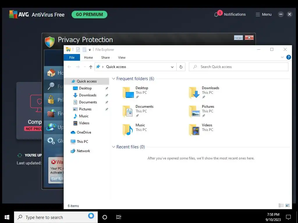
Task: Collapse the Recent files group
Action: [x=113, y=147]
